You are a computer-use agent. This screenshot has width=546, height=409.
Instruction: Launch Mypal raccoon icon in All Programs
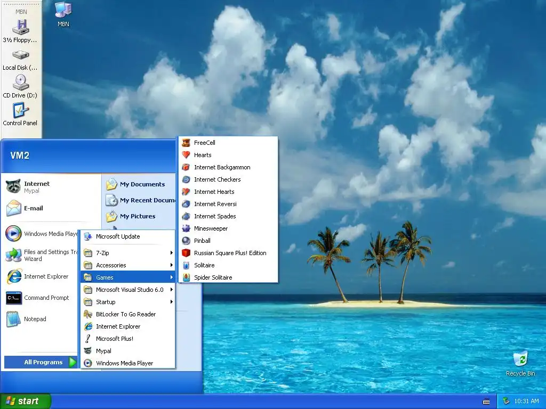[88, 351]
